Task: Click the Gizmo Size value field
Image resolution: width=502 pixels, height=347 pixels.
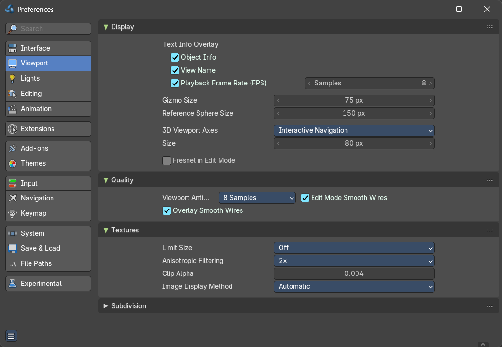Action: click(354, 101)
